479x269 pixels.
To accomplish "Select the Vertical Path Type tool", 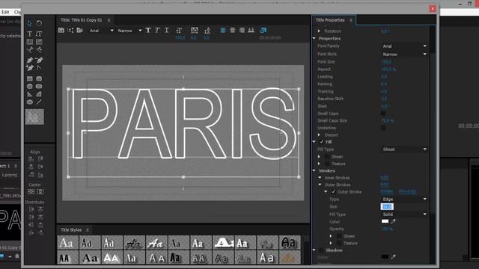I will (39, 49).
